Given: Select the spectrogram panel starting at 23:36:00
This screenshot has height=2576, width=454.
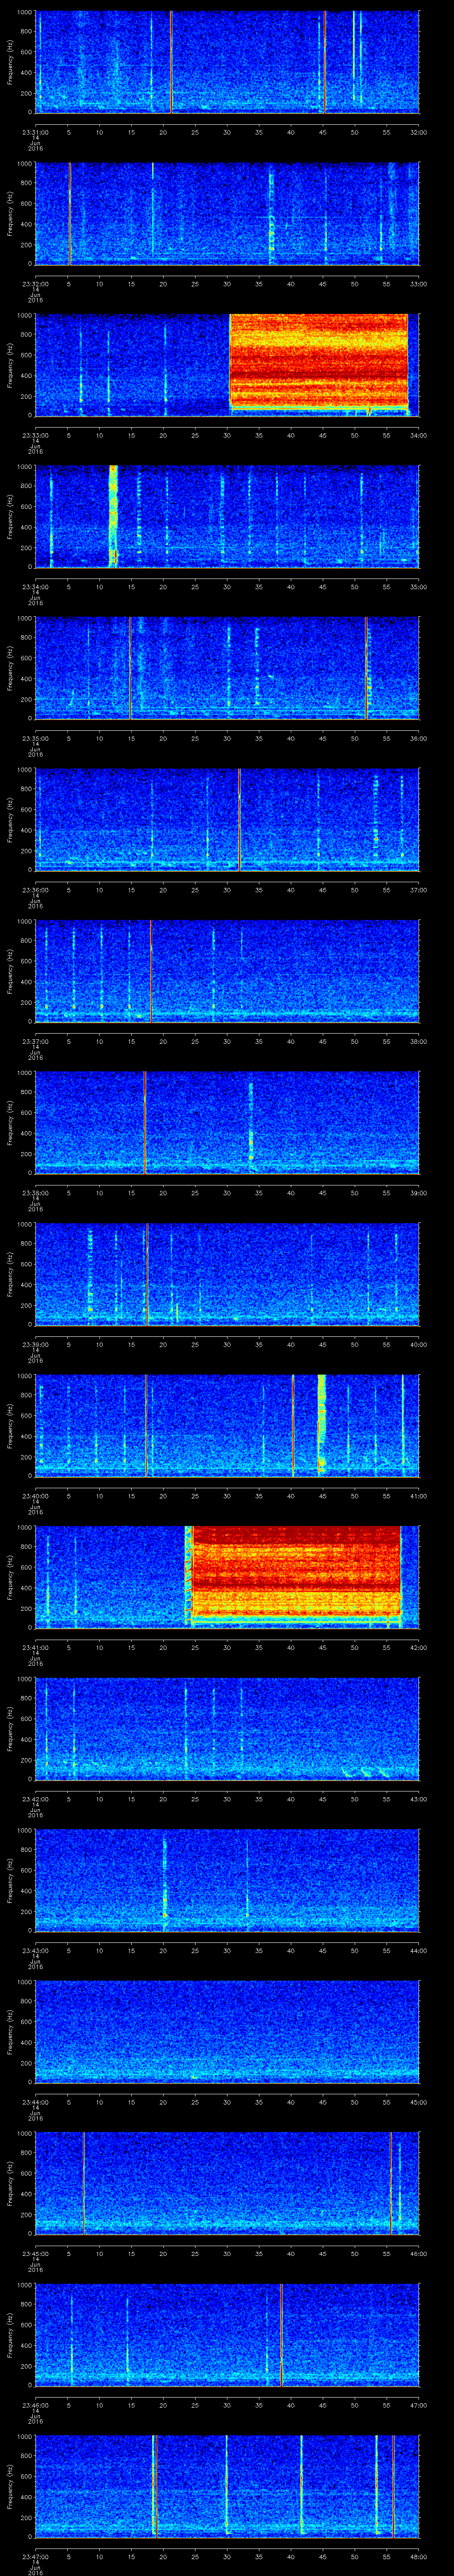Looking at the screenshot, I should (227, 820).
